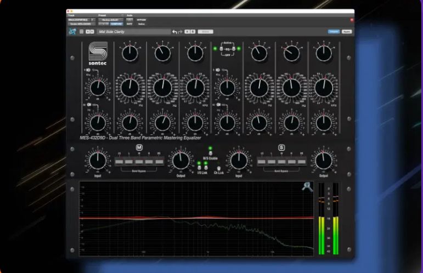
Task: Toggle the M/S Enable switch
Action: [x=209, y=152]
